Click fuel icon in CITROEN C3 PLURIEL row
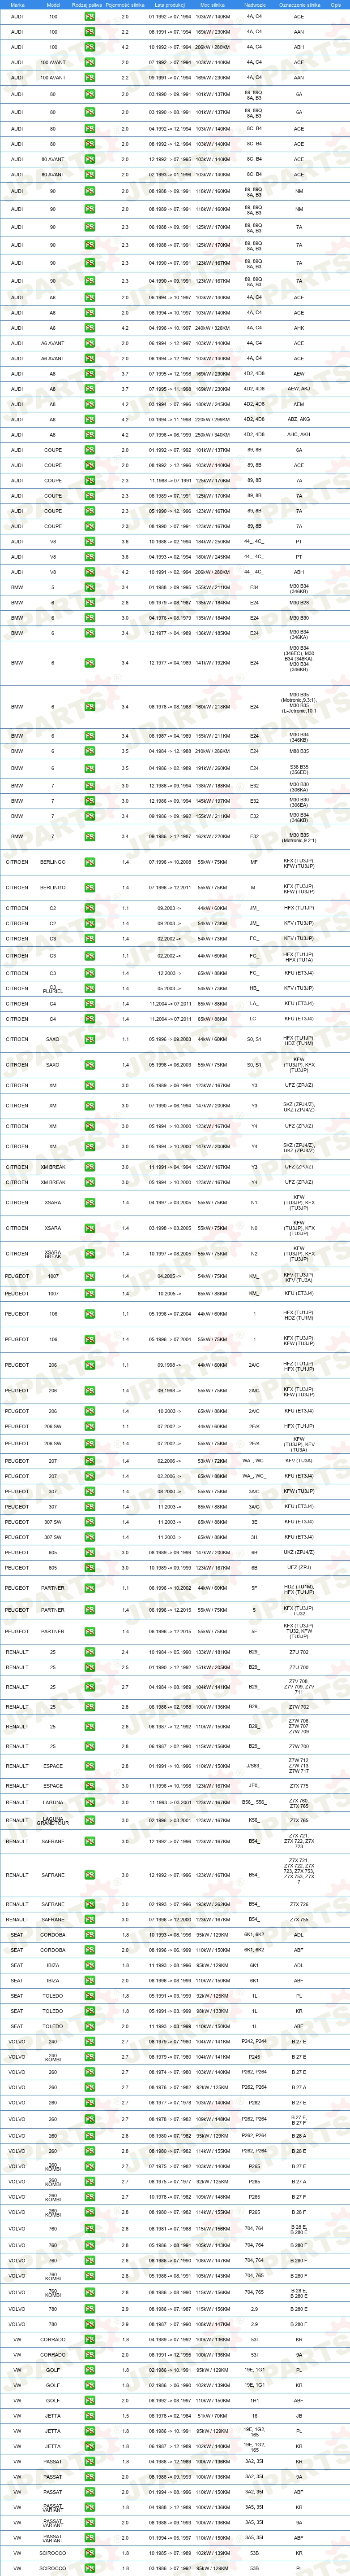Image resolution: width=350 pixels, height=2576 pixels. coord(90,988)
